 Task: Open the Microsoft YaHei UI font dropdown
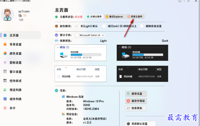[x=90, y=35]
